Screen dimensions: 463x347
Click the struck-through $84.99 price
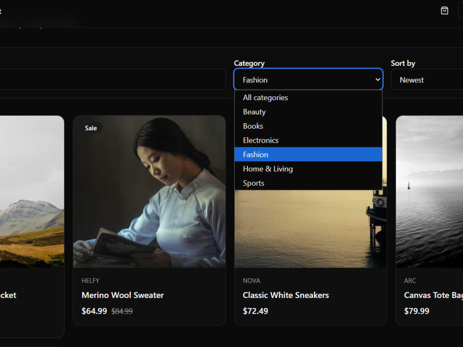point(122,311)
